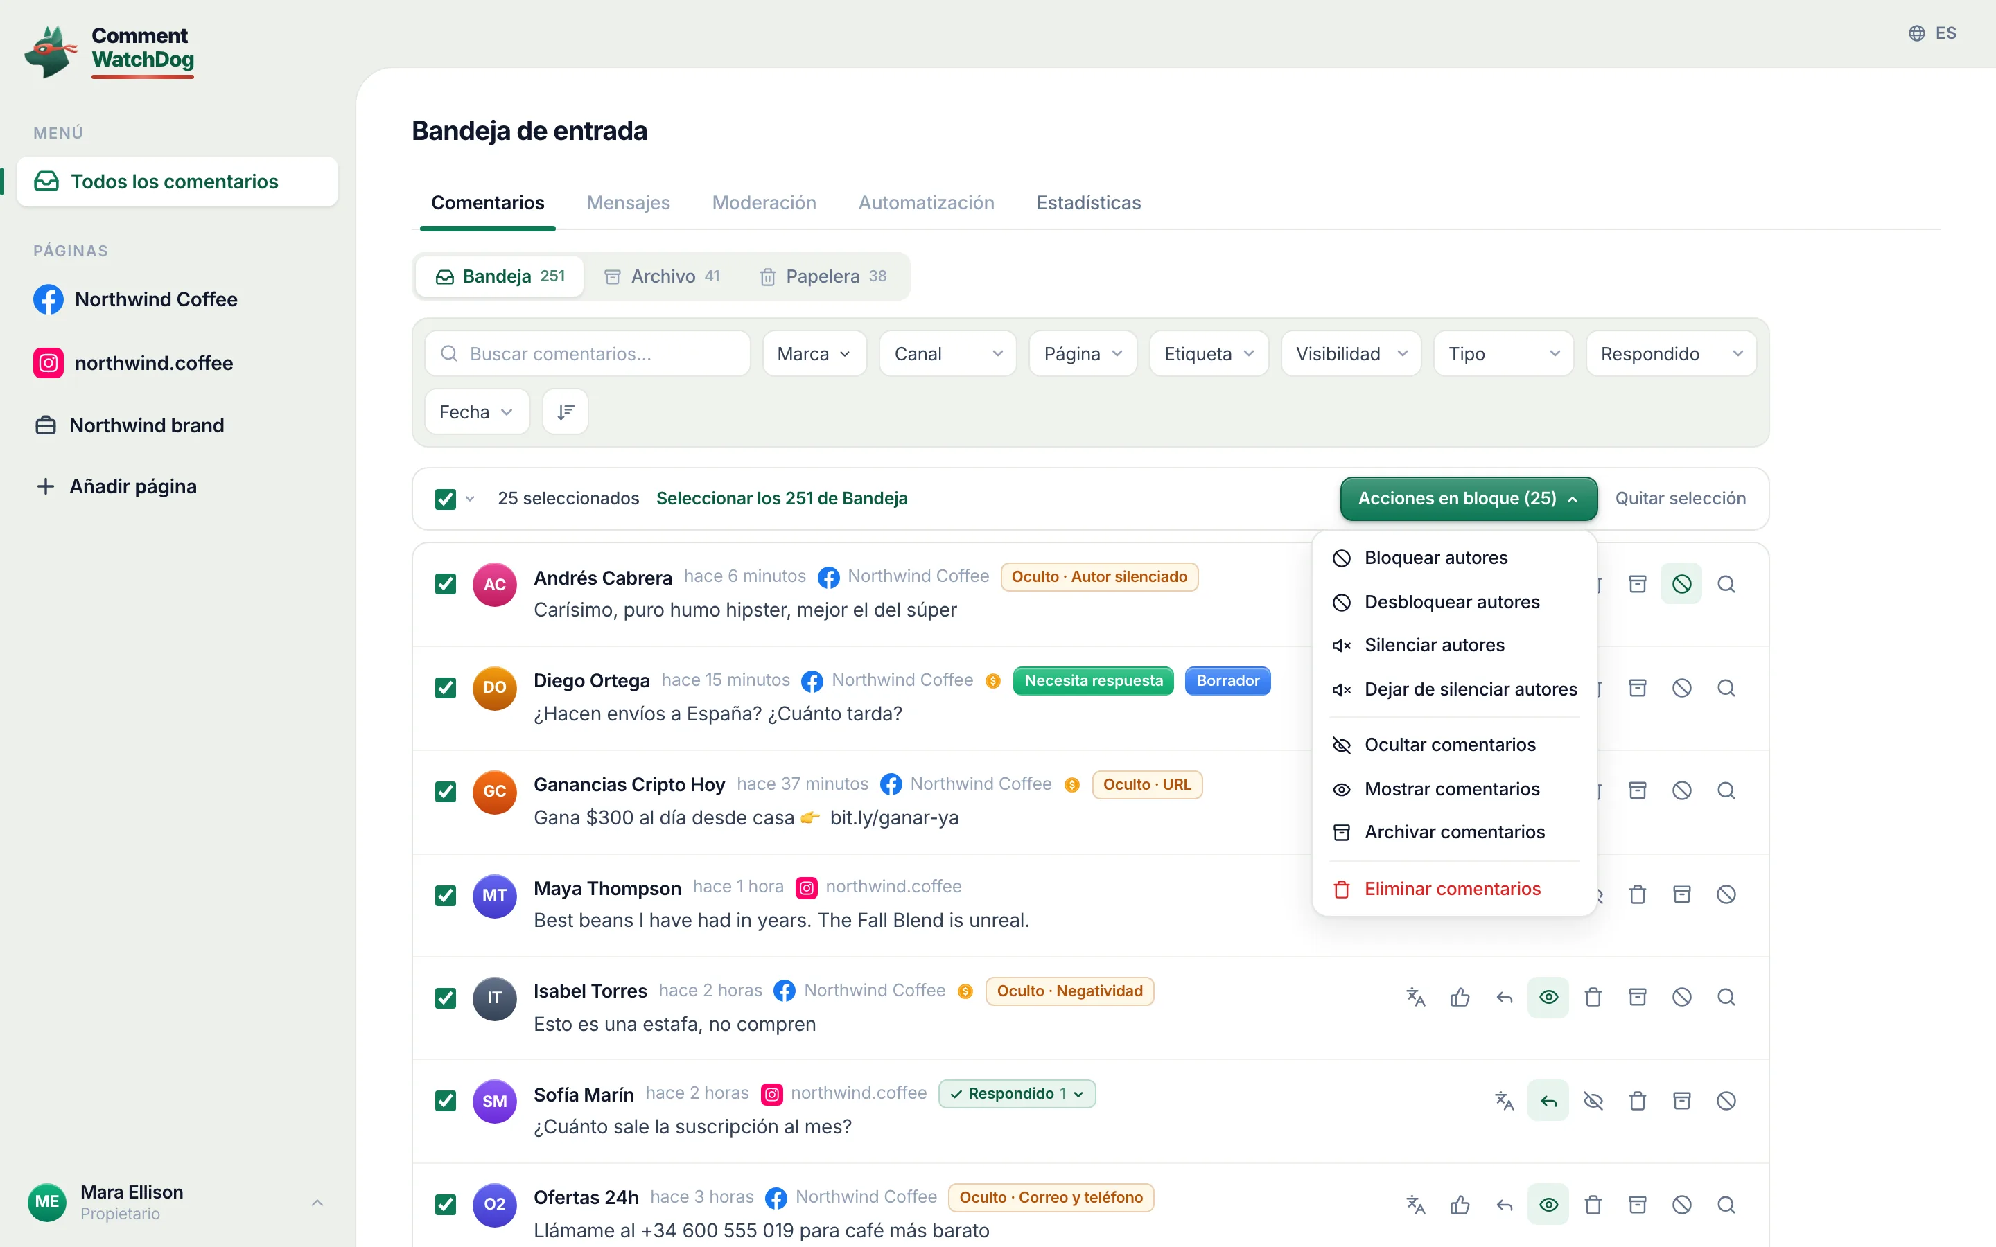Viewport: 1996px width, 1247px height.
Task: Block author Diego Ortega via row icon
Action: (1681, 688)
